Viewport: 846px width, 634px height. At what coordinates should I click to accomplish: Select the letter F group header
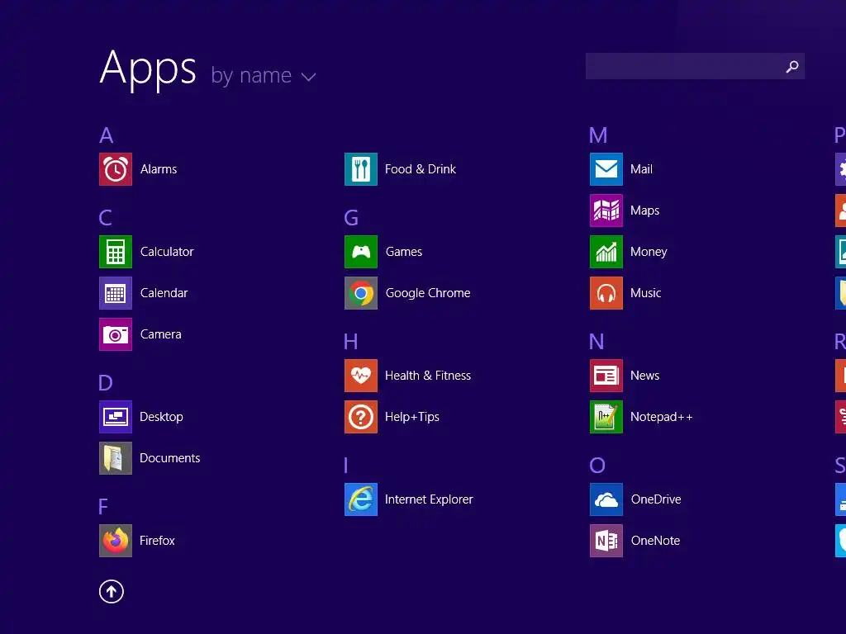tap(103, 507)
